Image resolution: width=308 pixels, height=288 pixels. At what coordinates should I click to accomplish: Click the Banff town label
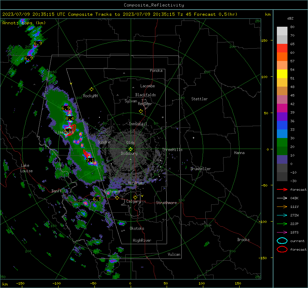56,191
